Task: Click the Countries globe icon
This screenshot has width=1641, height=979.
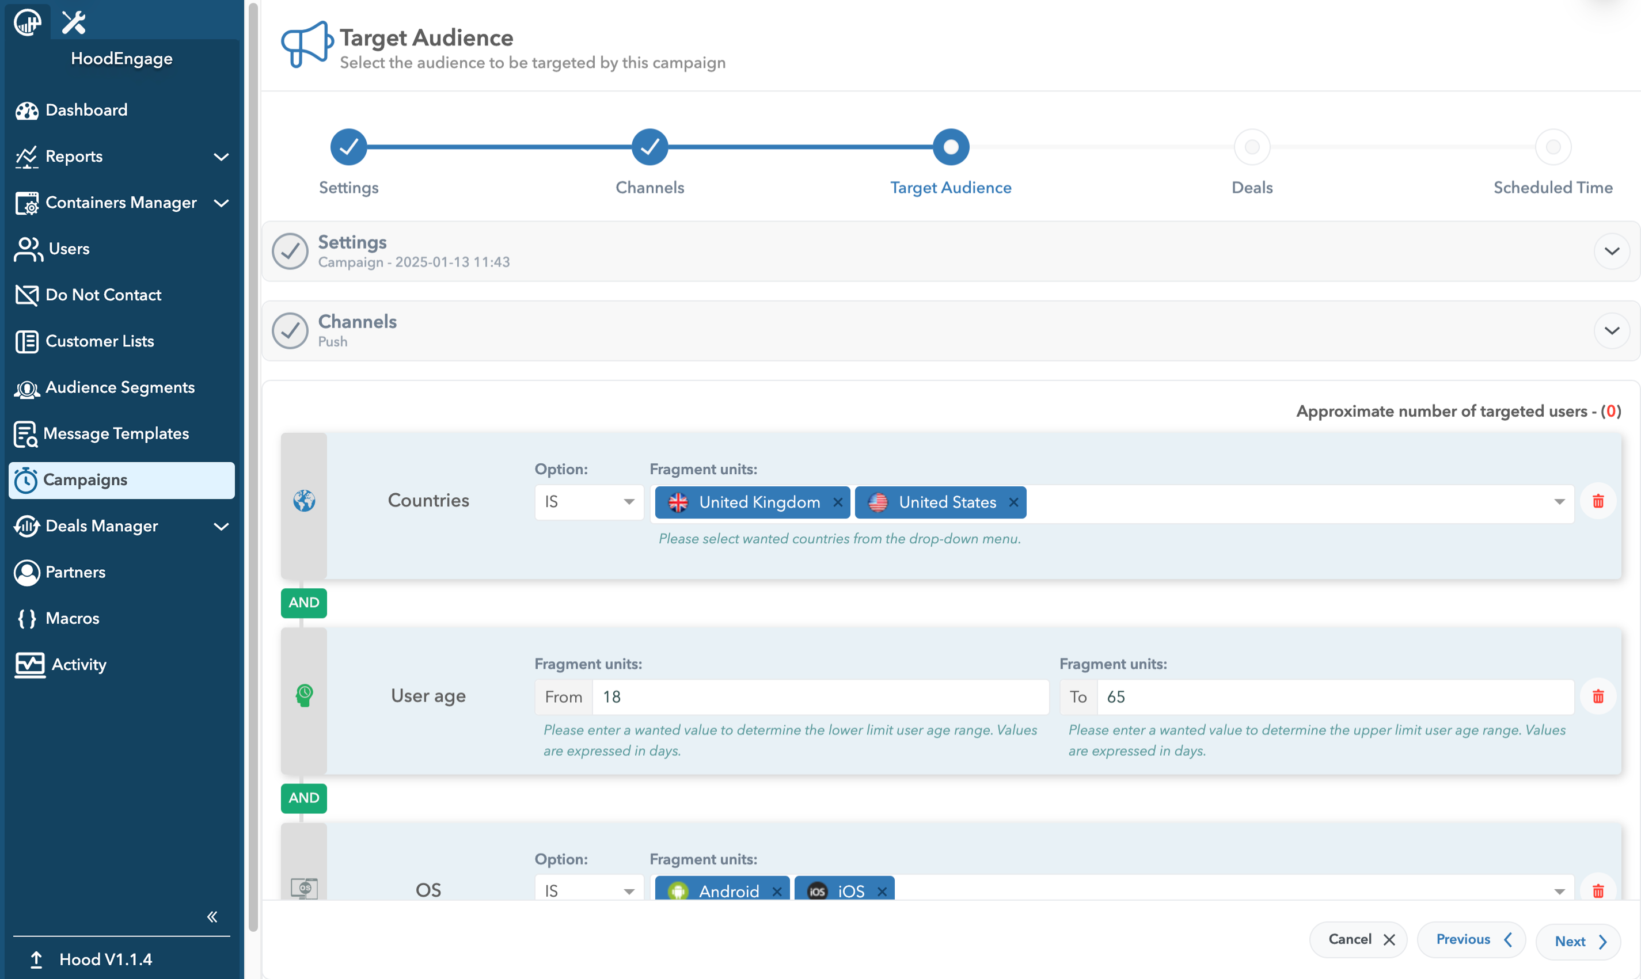Action: pyautogui.click(x=303, y=501)
